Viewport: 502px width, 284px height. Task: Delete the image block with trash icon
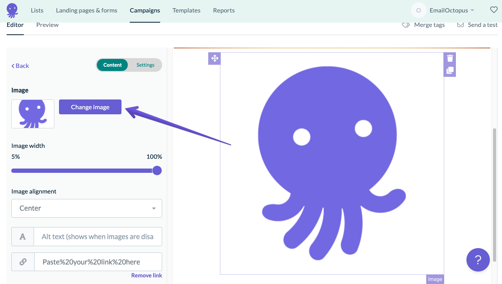[450, 59]
